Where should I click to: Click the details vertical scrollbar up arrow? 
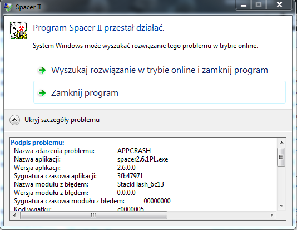281,143
